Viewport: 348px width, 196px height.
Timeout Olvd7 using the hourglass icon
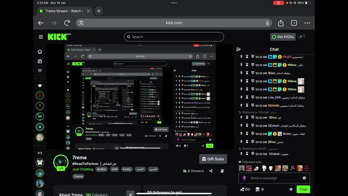click(247, 57)
